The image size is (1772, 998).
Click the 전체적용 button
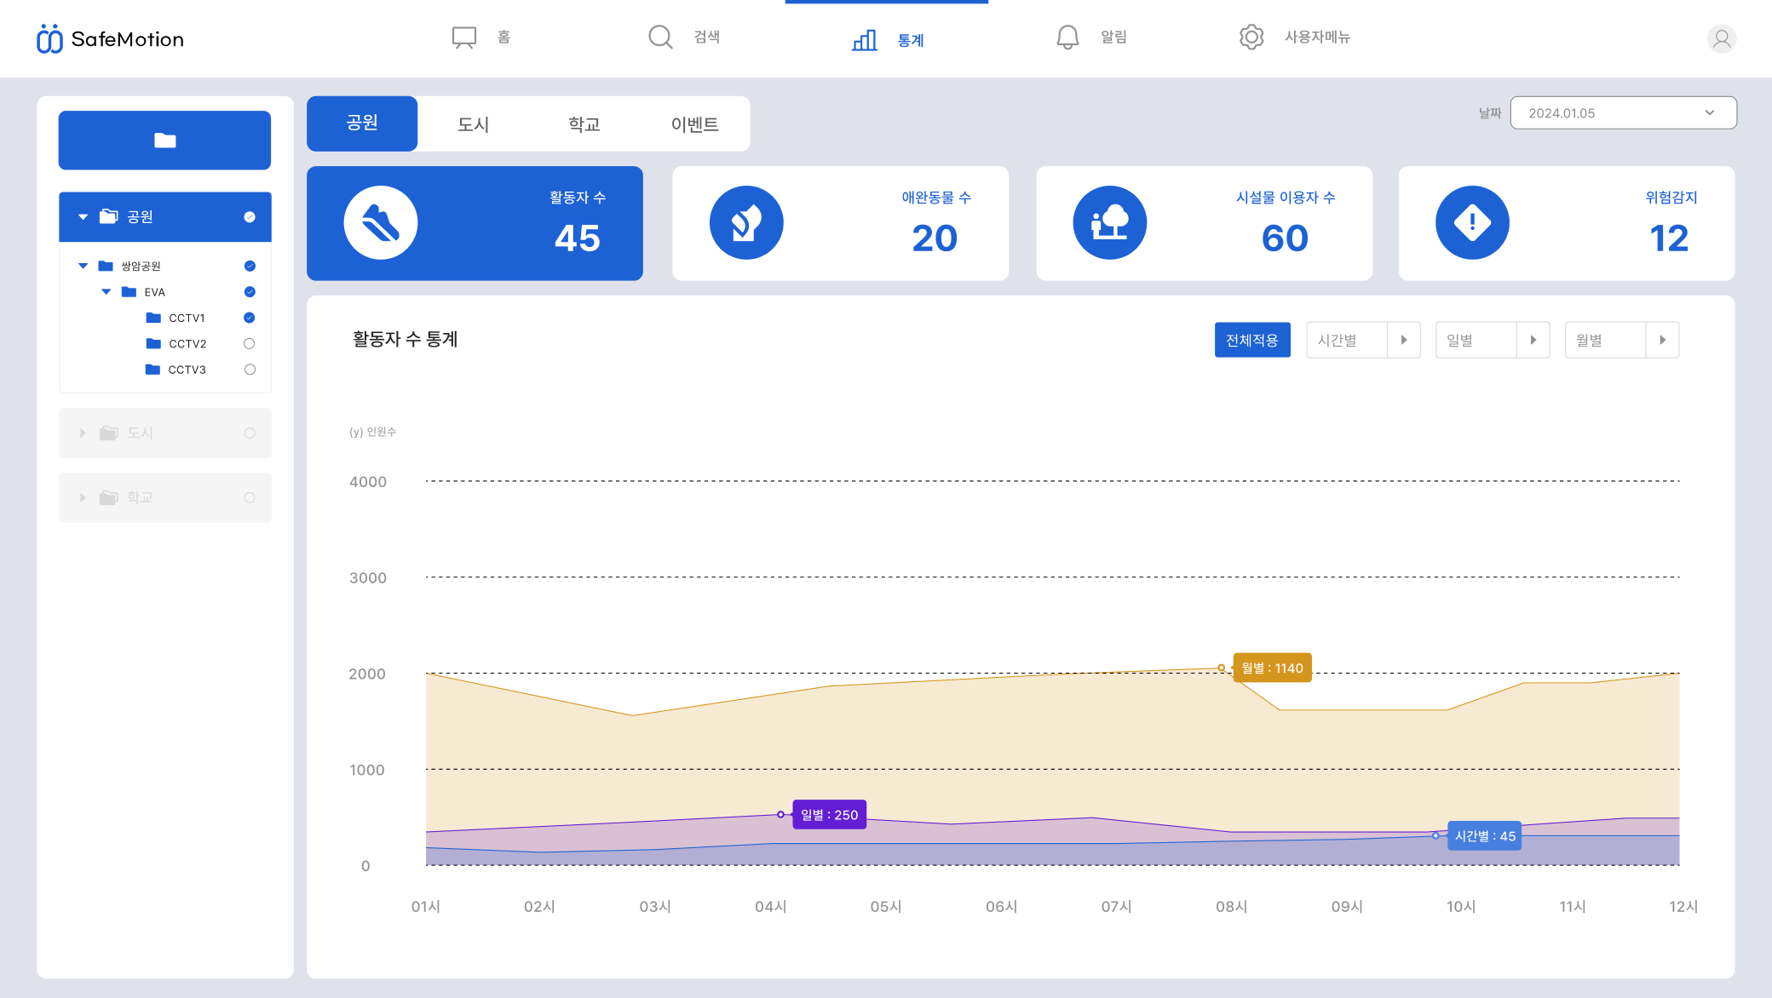1252,340
